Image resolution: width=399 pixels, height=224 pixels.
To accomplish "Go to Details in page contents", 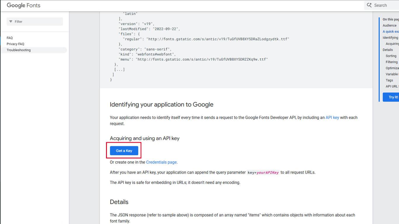I will point(388,50).
